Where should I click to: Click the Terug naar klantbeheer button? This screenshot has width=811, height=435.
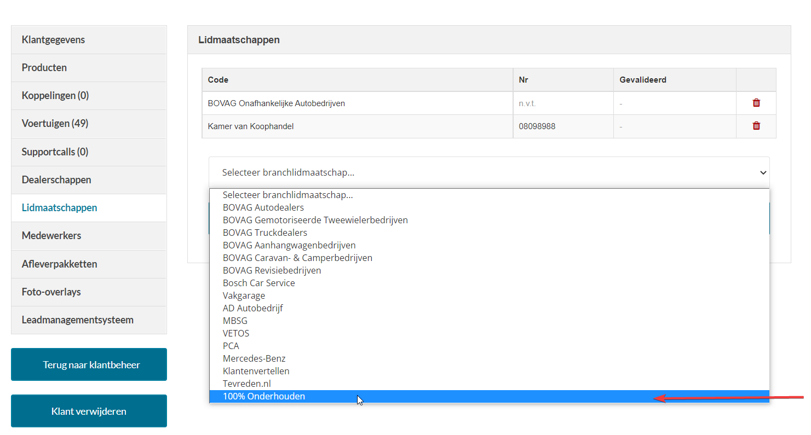pyautogui.click(x=89, y=365)
